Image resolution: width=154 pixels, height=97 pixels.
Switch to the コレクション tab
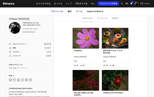coord(102,18)
